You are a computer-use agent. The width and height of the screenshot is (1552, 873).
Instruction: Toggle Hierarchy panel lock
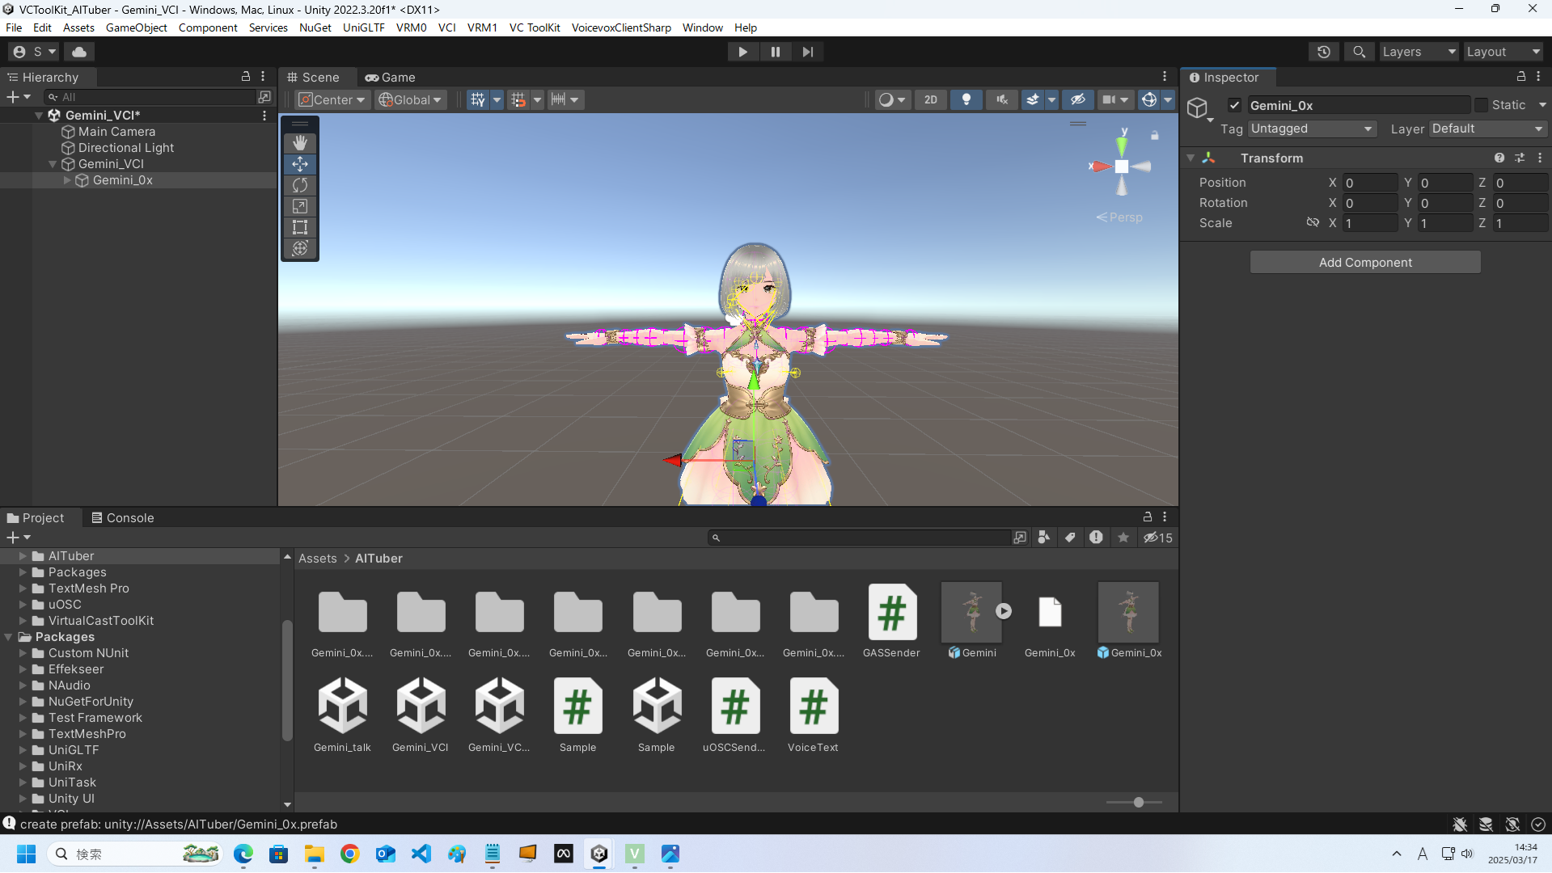246,77
